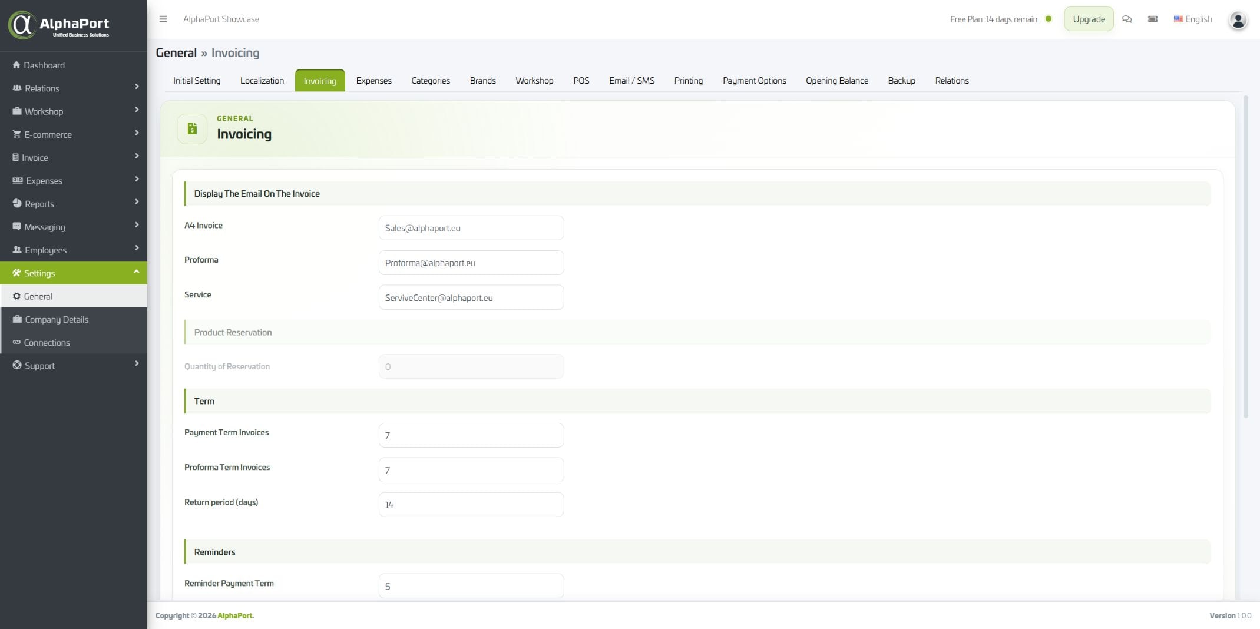Expand the Workshop sidebar chevron
This screenshot has height=629, width=1260.
[x=137, y=110]
